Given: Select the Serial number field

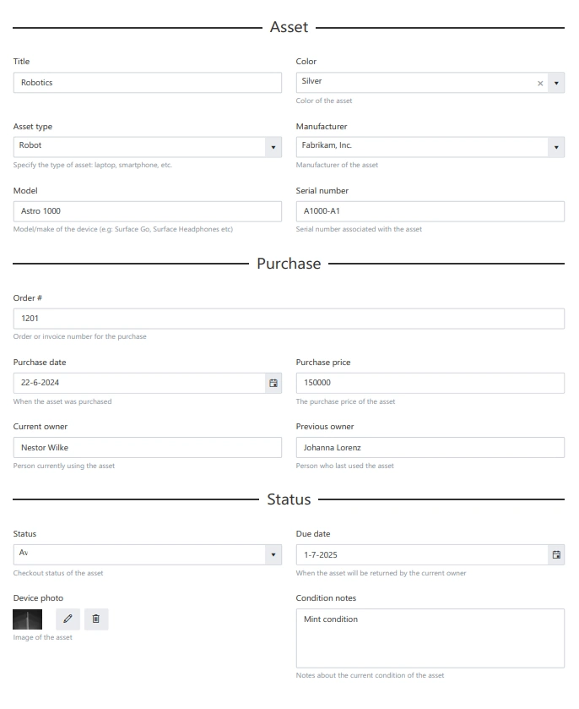Looking at the screenshot, I should 430,211.
